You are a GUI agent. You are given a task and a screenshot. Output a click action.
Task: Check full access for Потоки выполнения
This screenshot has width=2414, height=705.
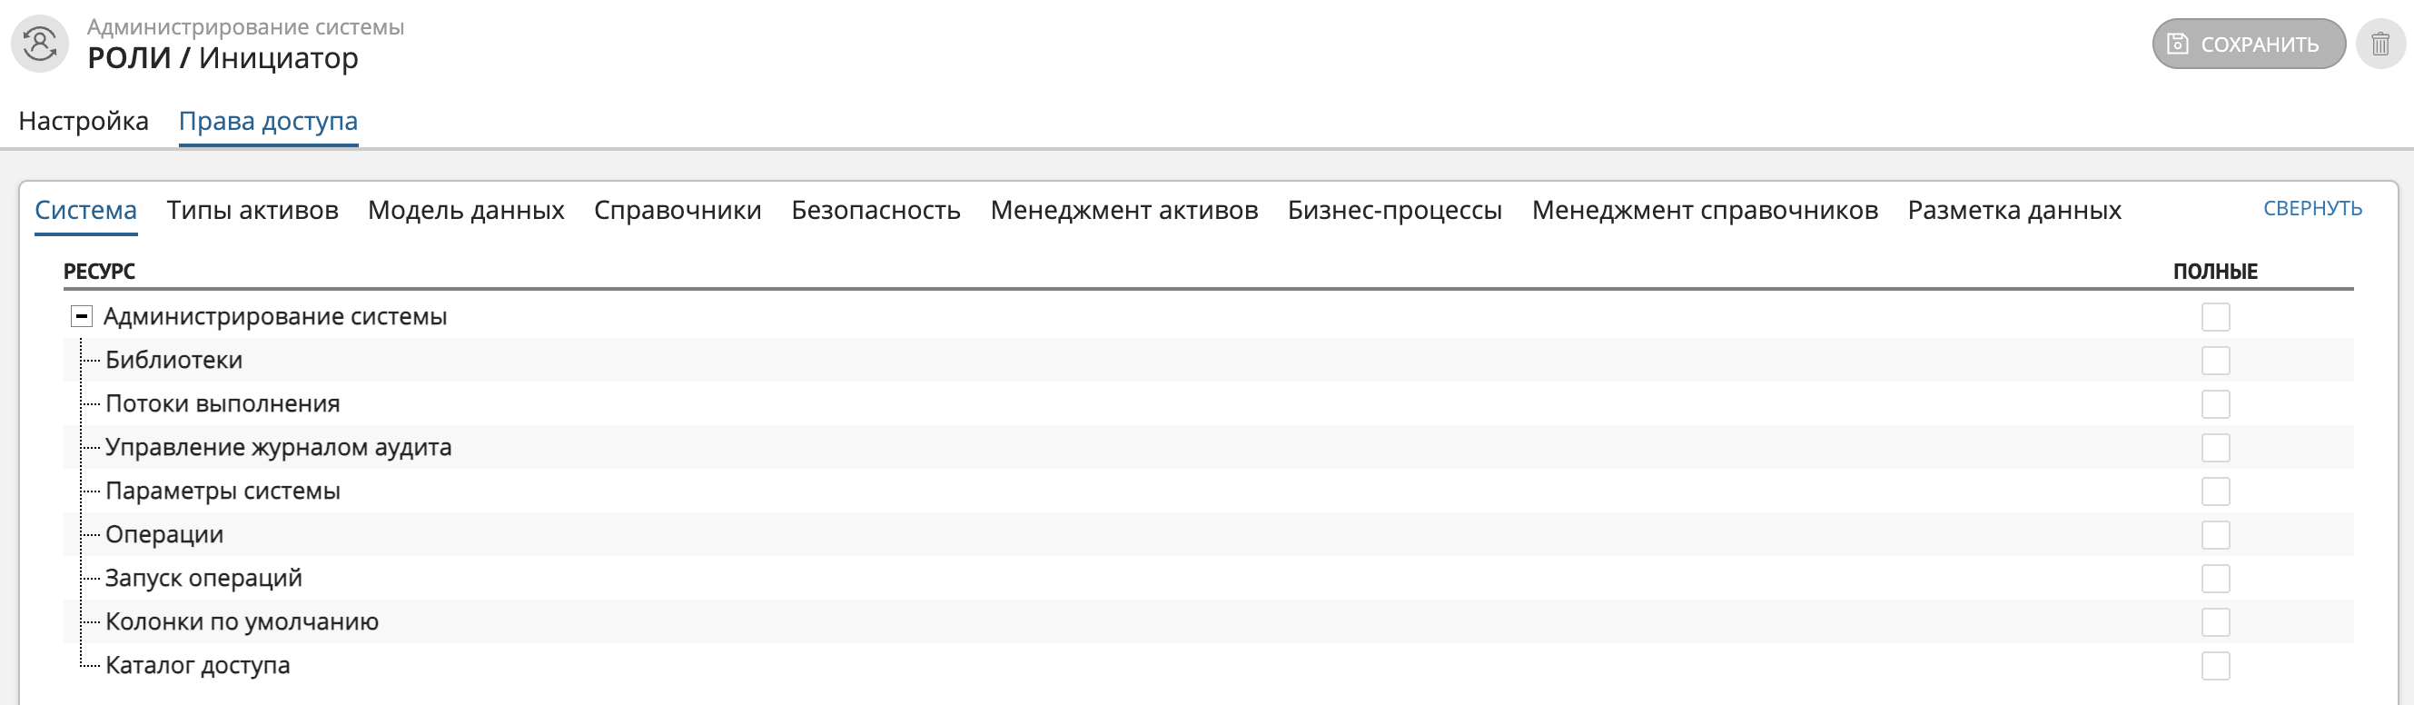pyautogui.click(x=2214, y=404)
